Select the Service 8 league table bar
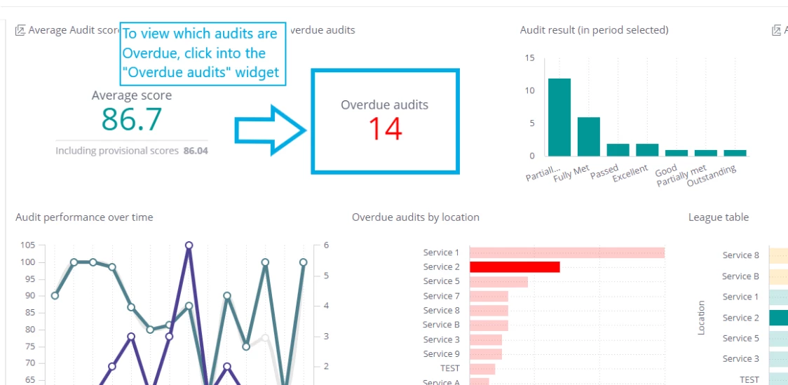 click(x=778, y=255)
